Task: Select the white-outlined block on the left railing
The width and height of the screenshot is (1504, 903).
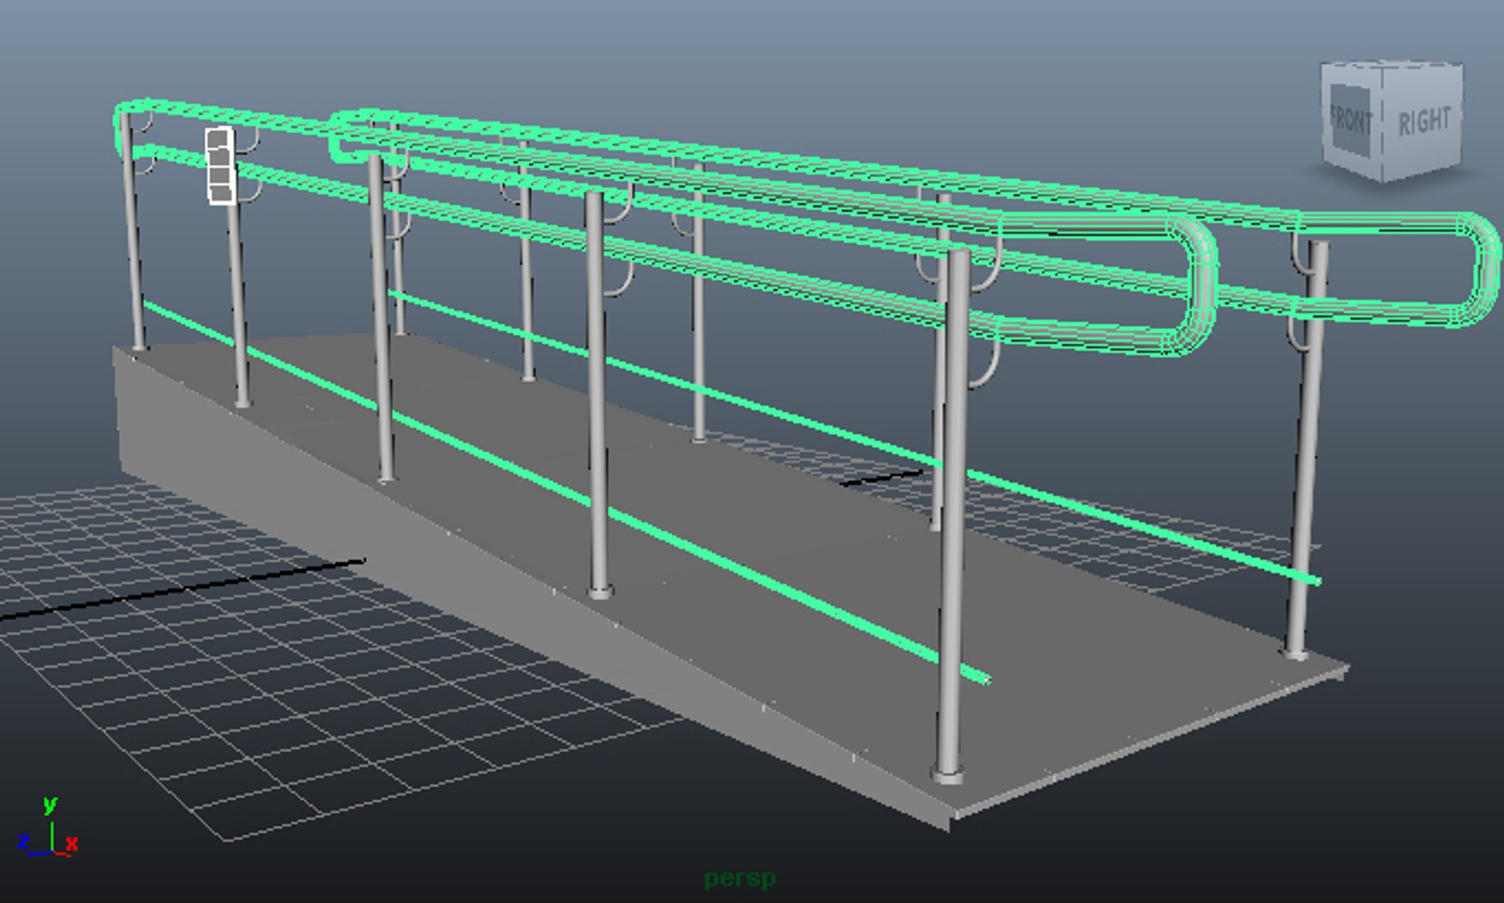Action: click(221, 166)
